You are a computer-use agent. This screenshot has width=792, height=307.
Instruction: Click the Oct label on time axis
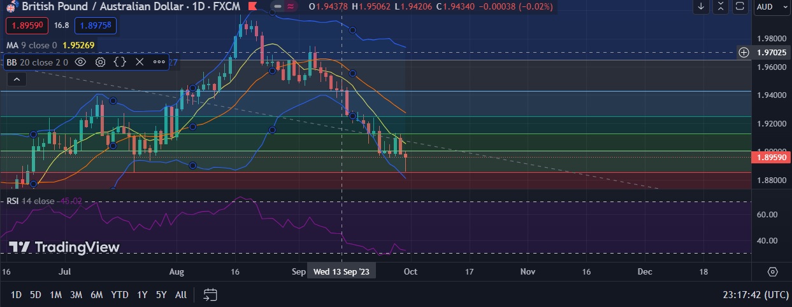click(410, 271)
